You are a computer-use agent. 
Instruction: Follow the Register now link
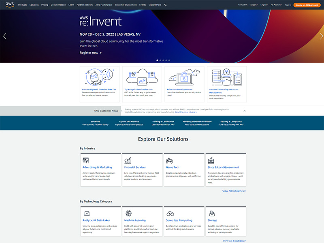pyautogui.click(x=90, y=53)
